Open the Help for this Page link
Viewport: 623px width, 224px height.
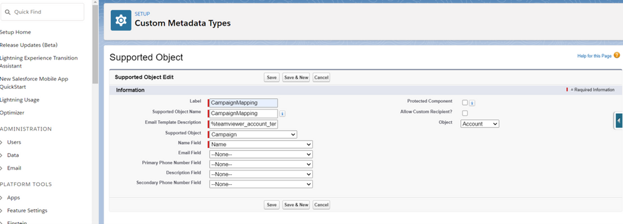tap(594, 56)
